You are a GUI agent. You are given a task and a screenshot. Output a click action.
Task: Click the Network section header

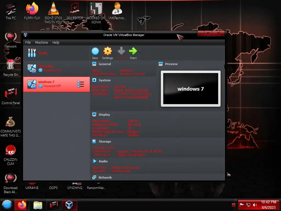tap(105, 177)
